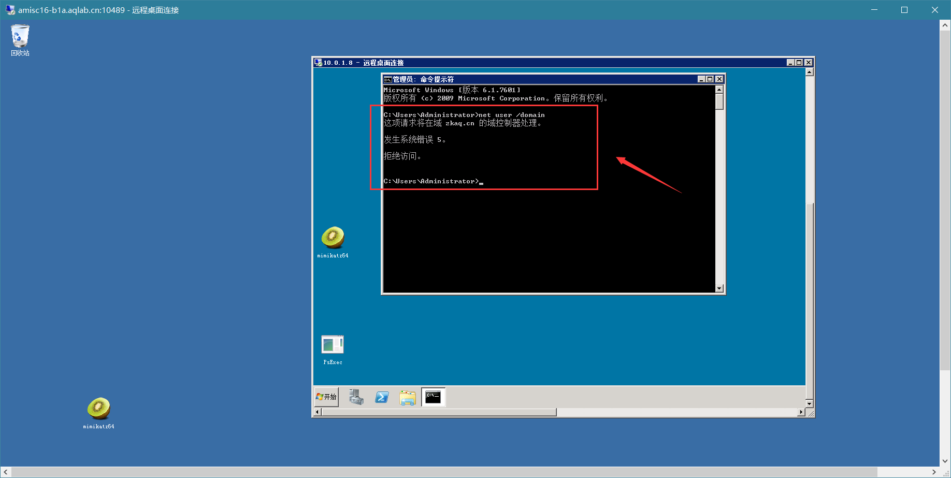
Task: Click the outer window horizontal scrollbar left arrow
Action: (5, 472)
